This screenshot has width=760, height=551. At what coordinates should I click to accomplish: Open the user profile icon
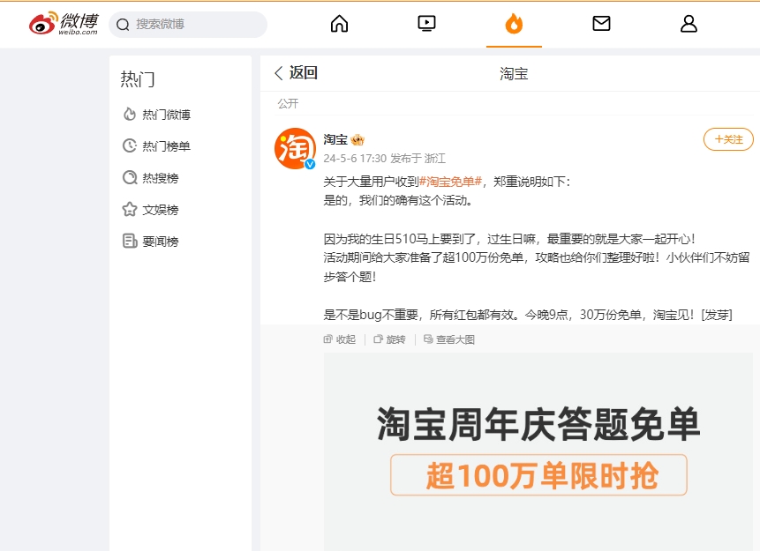pyautogui.click(x=689, y=23)
